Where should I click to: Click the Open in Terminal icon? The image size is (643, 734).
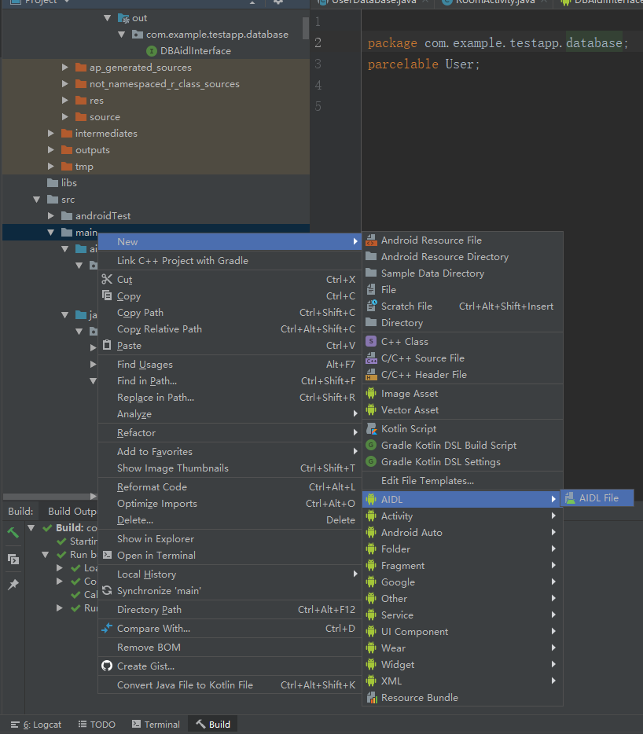[107, 555]
